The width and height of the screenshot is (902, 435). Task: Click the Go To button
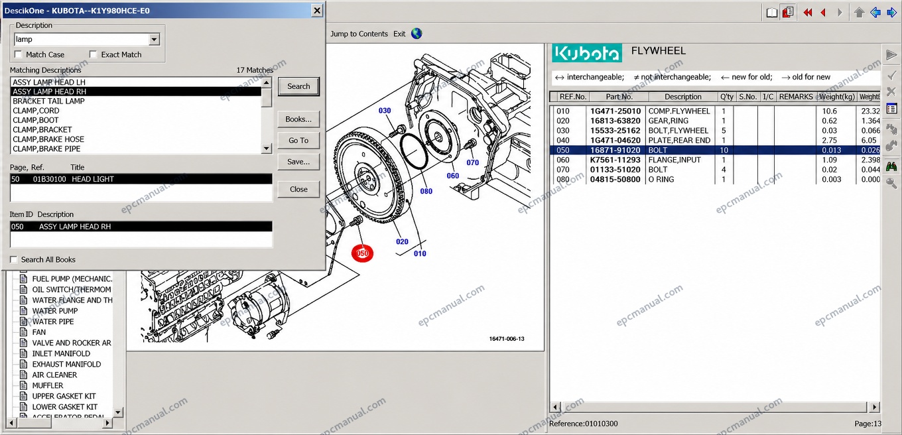pos(298,141)
